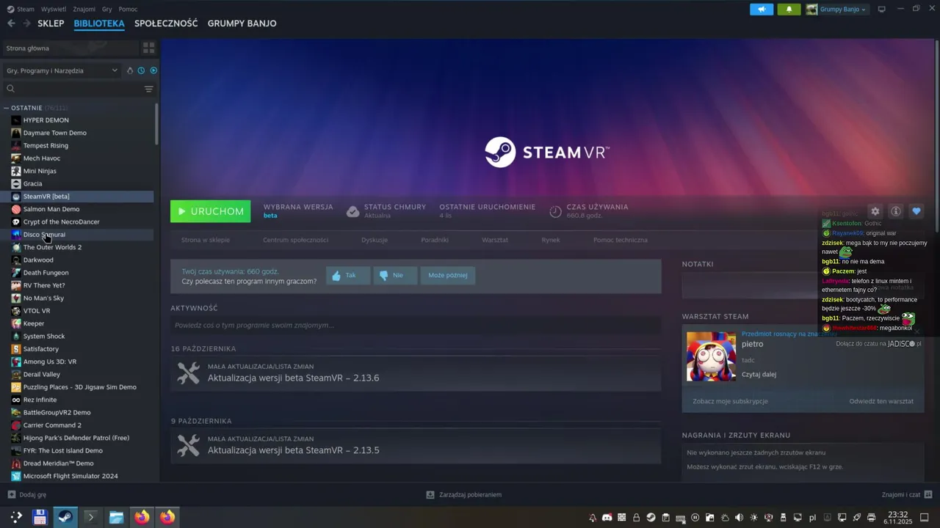Toggle the favorite heart icon for SteamVR
The width and height of the screenshot is (940, 528).
pos(916,211)
